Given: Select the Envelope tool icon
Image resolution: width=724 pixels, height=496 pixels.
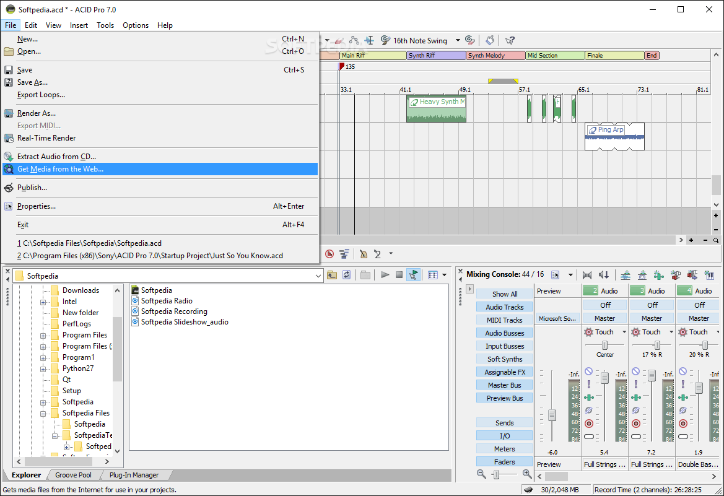Looking at the screenshot, I should 354,41.
